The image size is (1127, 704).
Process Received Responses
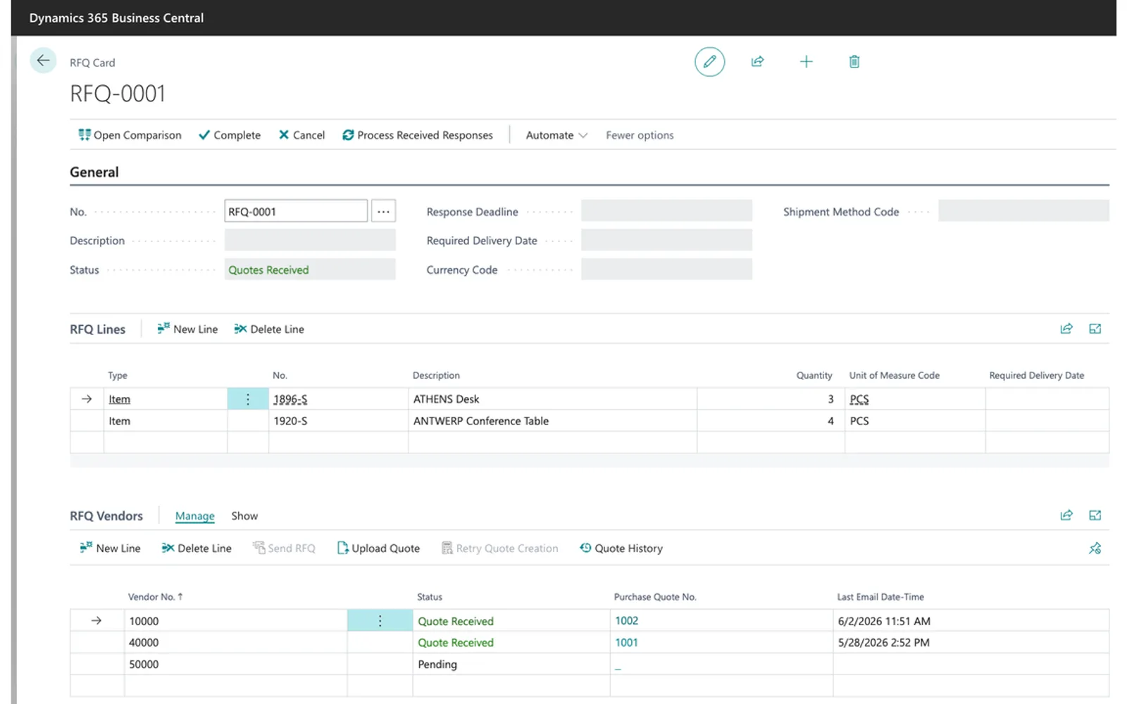(x=418, y=135)
